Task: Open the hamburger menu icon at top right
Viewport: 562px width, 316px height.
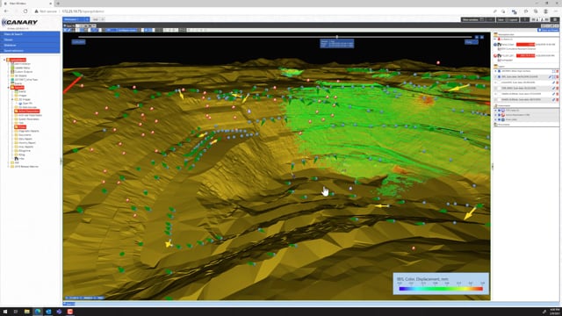Action: pyautogui.click(x=555, y=19)
